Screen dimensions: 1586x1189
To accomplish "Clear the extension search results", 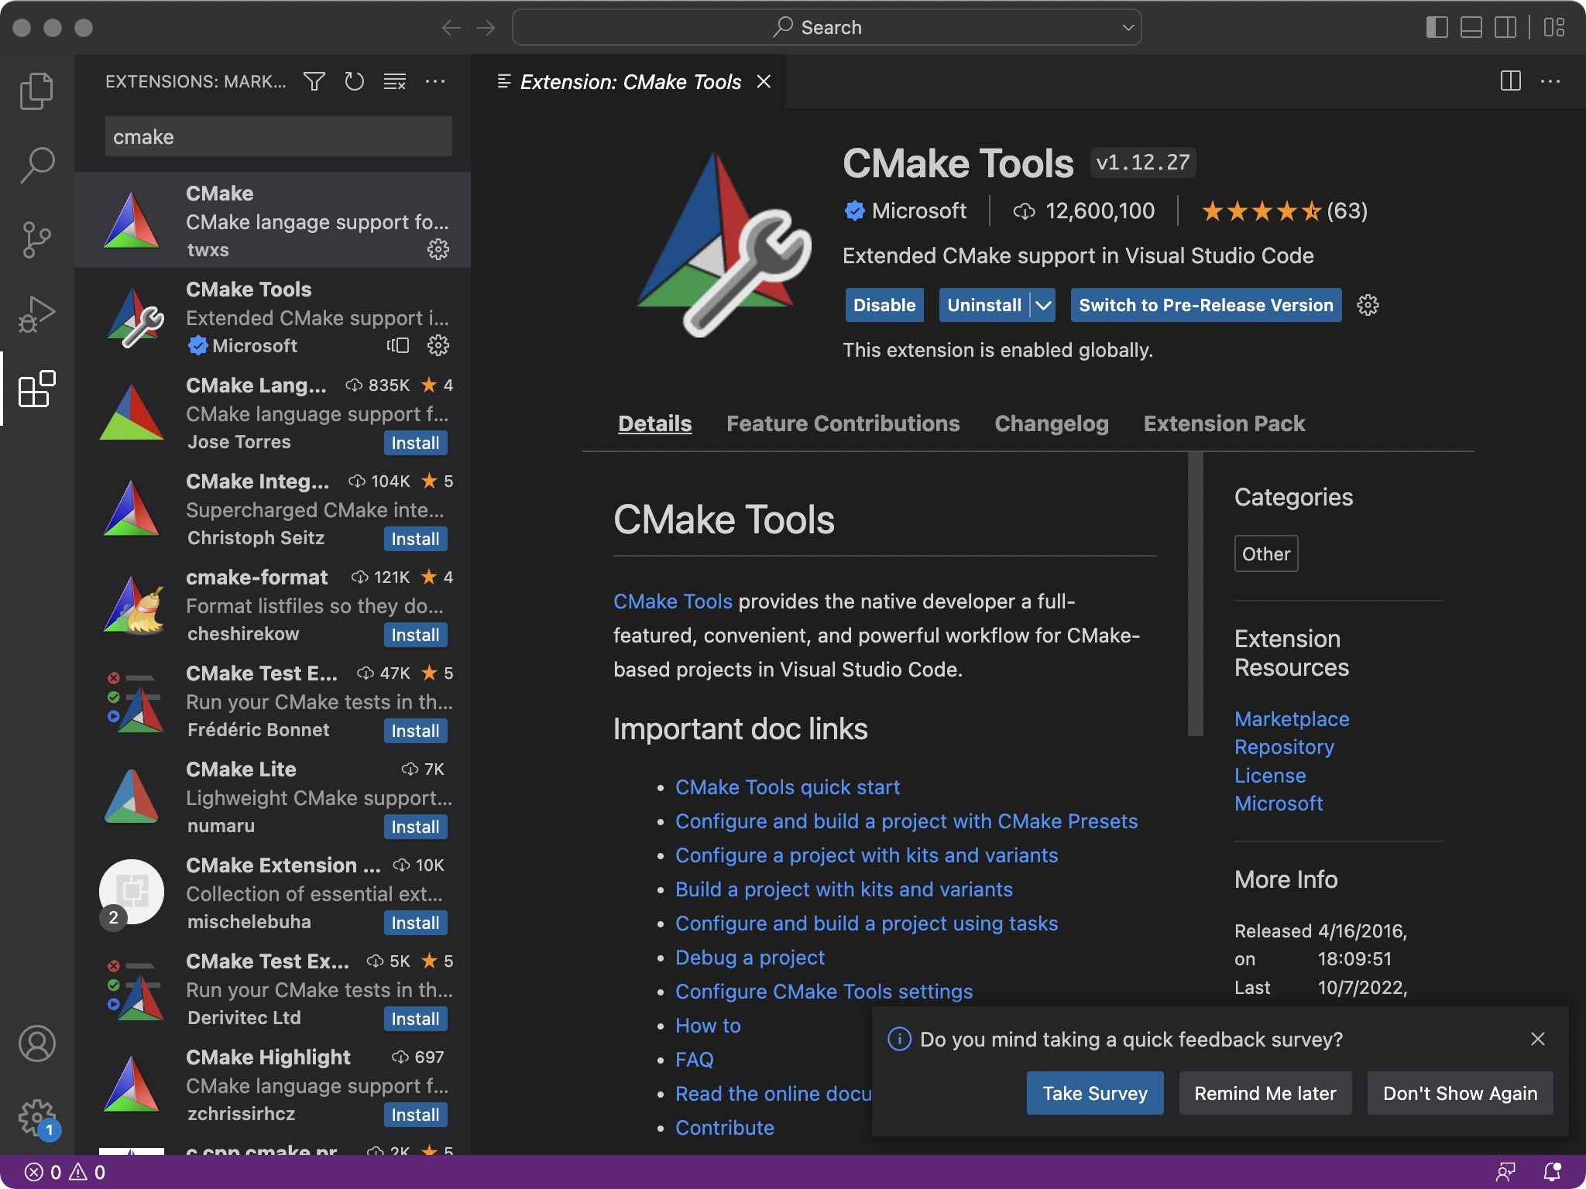I will click(x=394, y=81).
